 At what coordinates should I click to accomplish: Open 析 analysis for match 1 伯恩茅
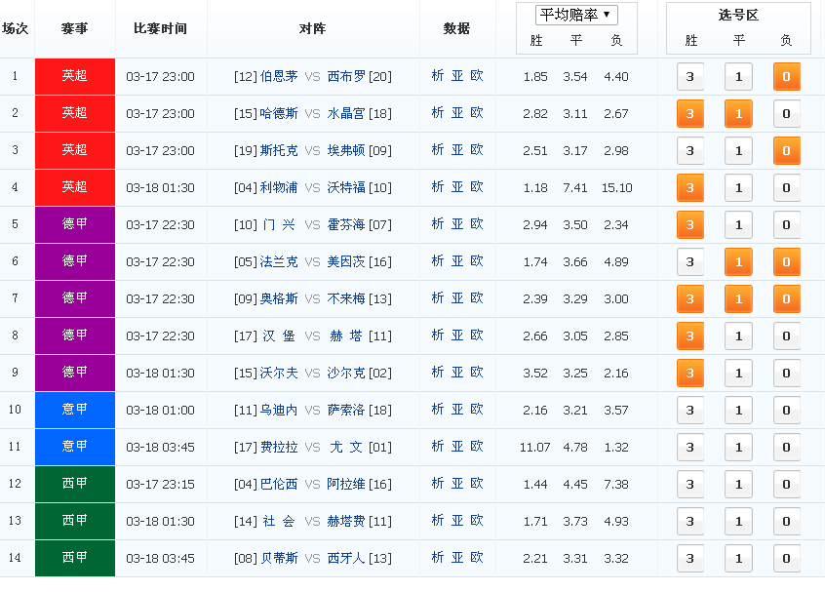[437, 76]
